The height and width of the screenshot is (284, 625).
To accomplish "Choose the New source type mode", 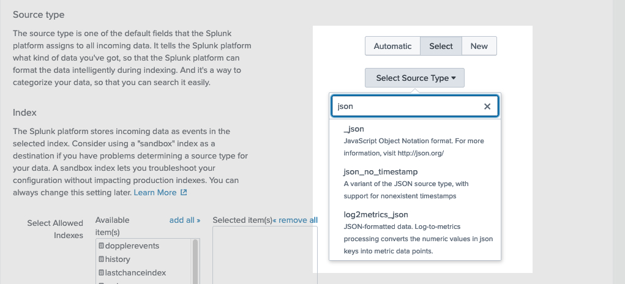I will [479, 46].
